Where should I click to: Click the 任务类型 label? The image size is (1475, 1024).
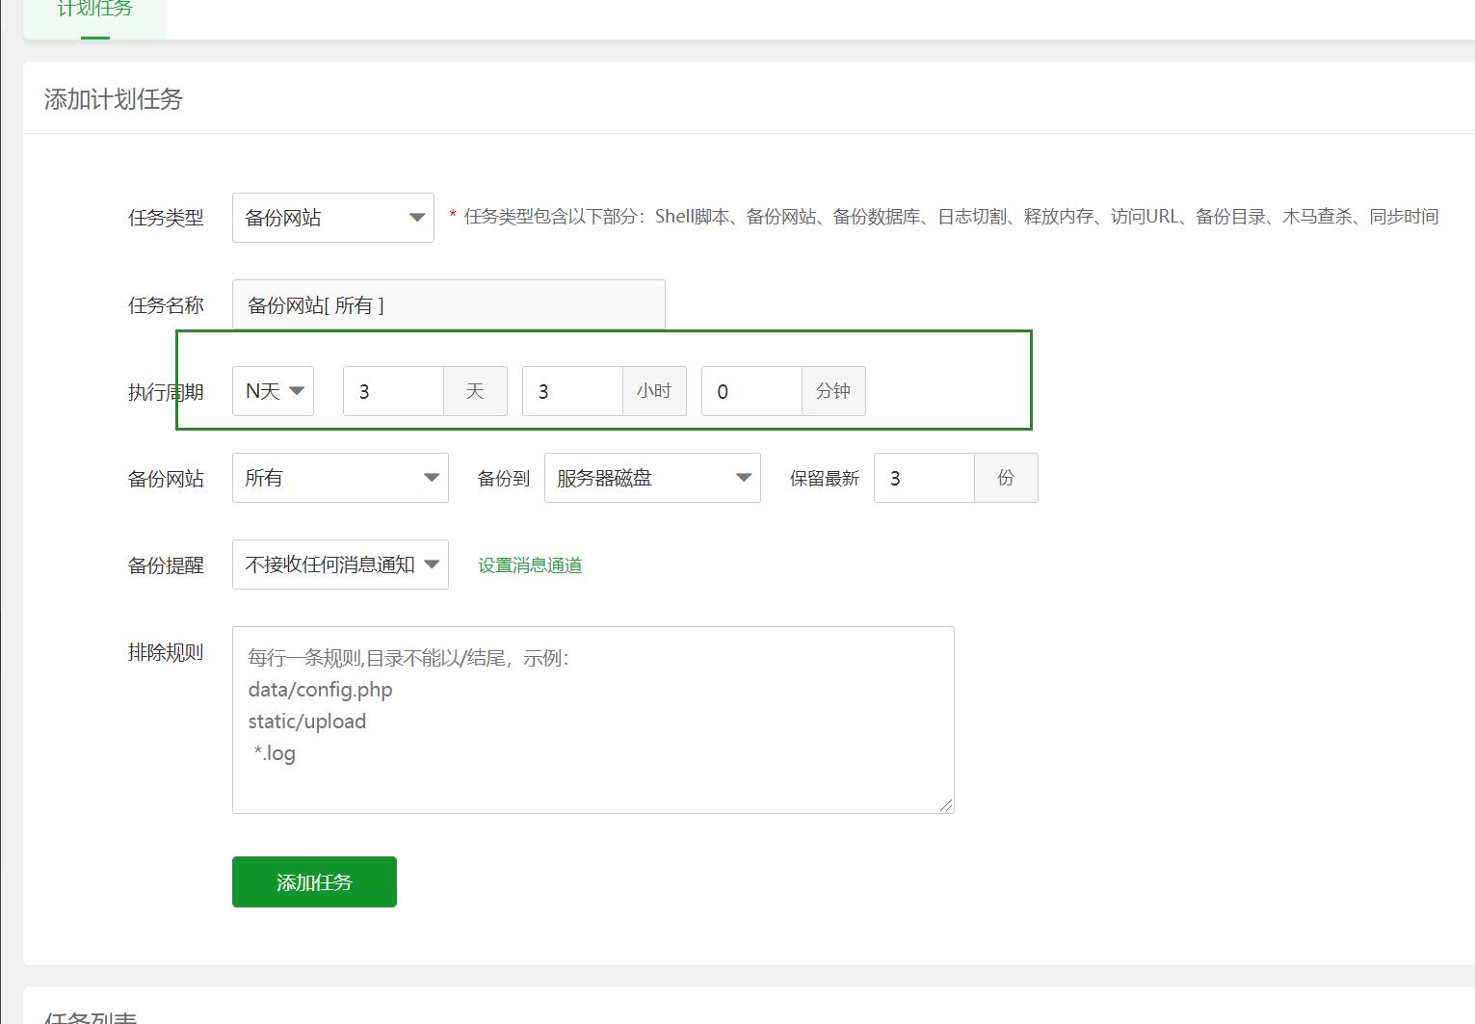(x=166, y=218)
